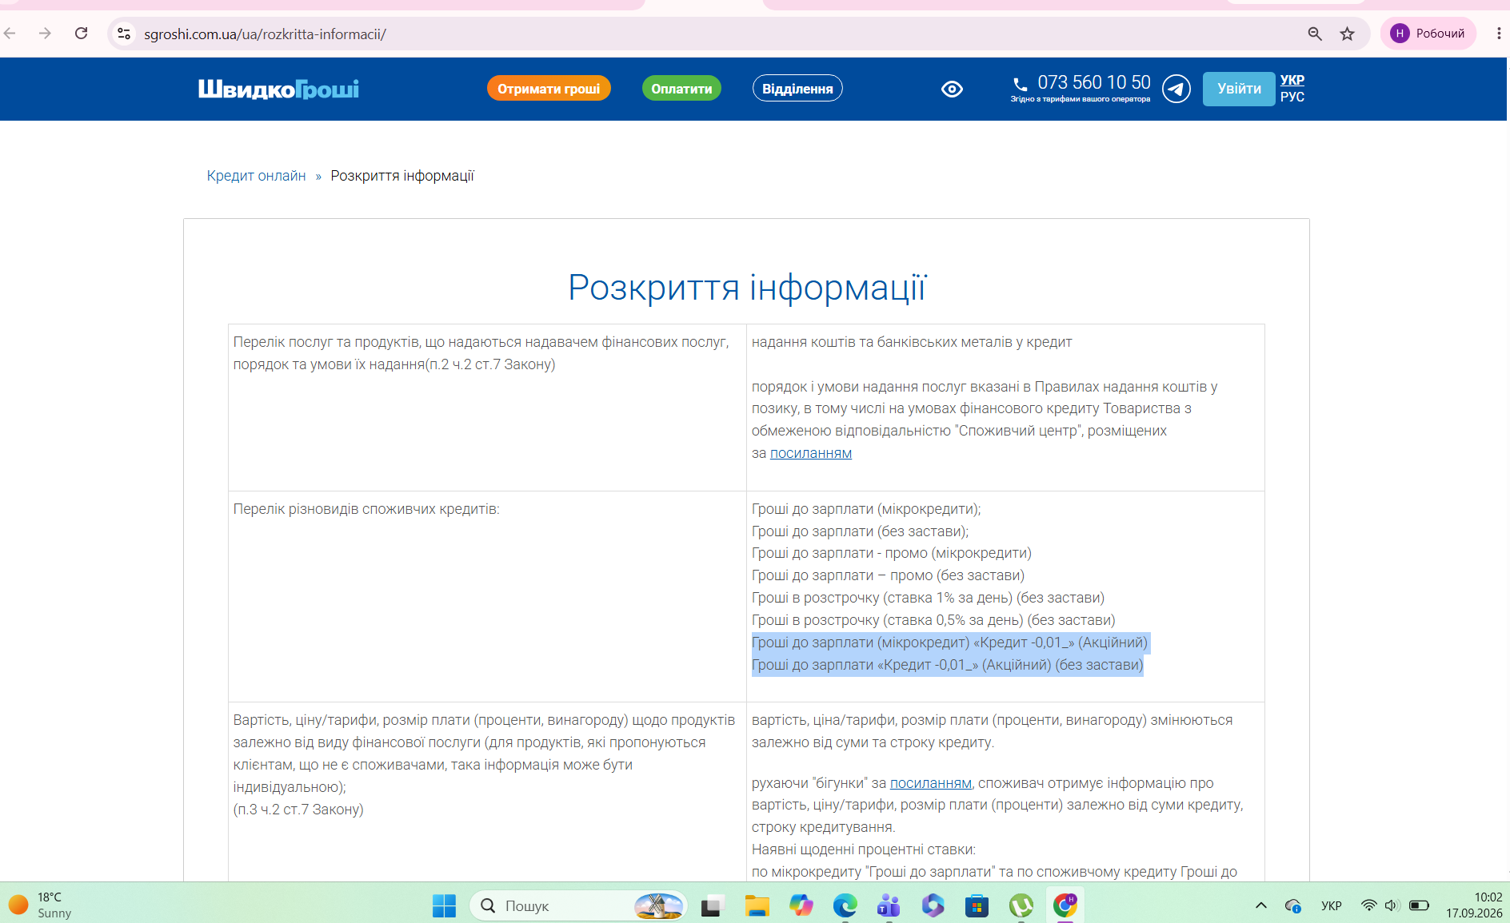Open browser zoom magnifier icon

point(1315,34)
